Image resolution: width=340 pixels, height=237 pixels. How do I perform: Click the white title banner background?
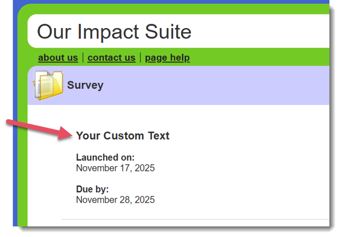(264, 32)
